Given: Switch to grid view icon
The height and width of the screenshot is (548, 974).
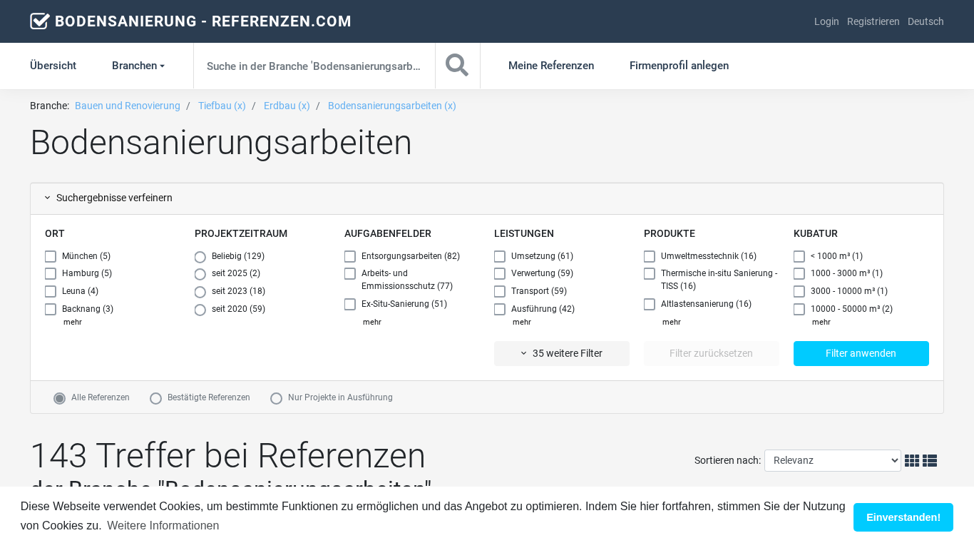Looking at the screenshot, I should (911, 461).
